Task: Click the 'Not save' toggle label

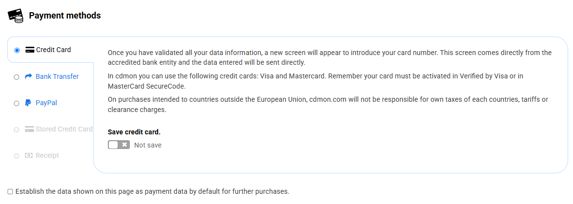Action: pos(148,145)
